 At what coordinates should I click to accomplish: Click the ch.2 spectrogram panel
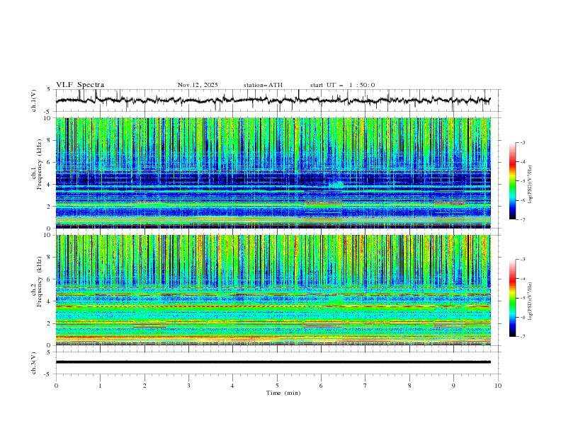click(273, 290)
